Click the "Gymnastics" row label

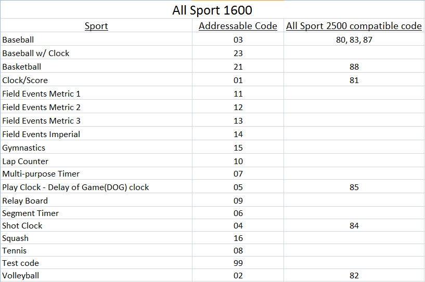coord(24,147)
